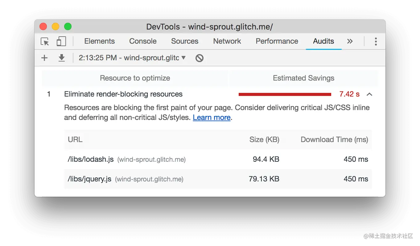
Task: Click the /libs/jquery.js resource URL
Action: click(x=89, y=179)
